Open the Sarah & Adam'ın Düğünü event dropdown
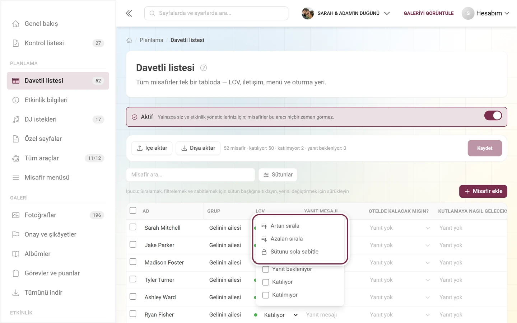The height and width of the screenshot is (323, 517). coord(346,13)
